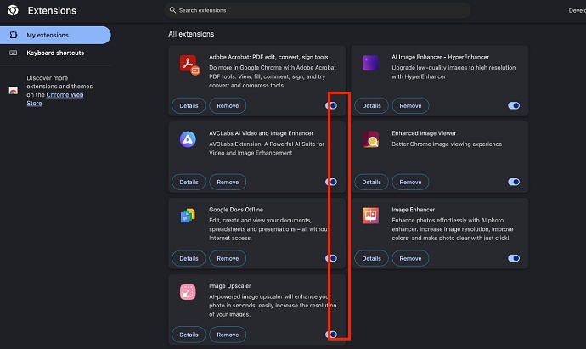Viewport: 586px width, 349px height.
Task: Click the Image Enhancer extension icon
Action: [371, 216]
